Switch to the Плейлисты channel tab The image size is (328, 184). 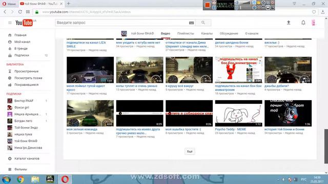coord(186,33)
